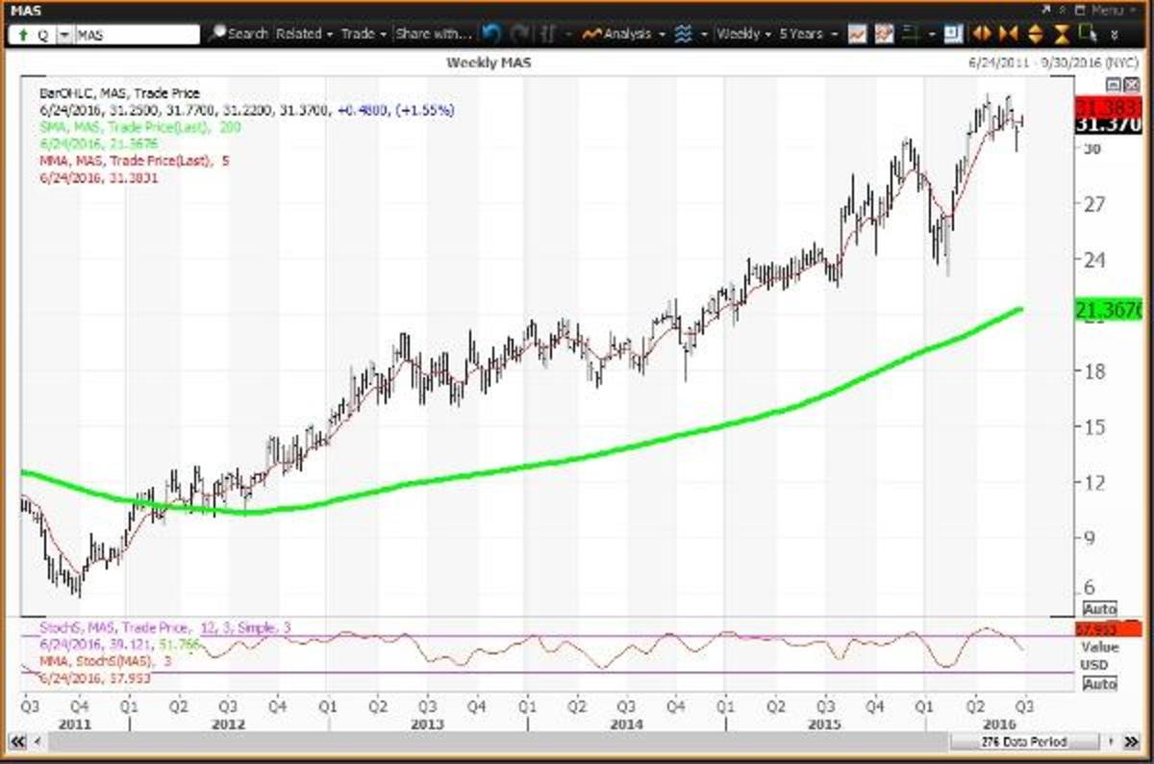Click the 276 Data Period scrollbar thumb
This screenshot has height=764, width=1154.
click(1023, 742)
